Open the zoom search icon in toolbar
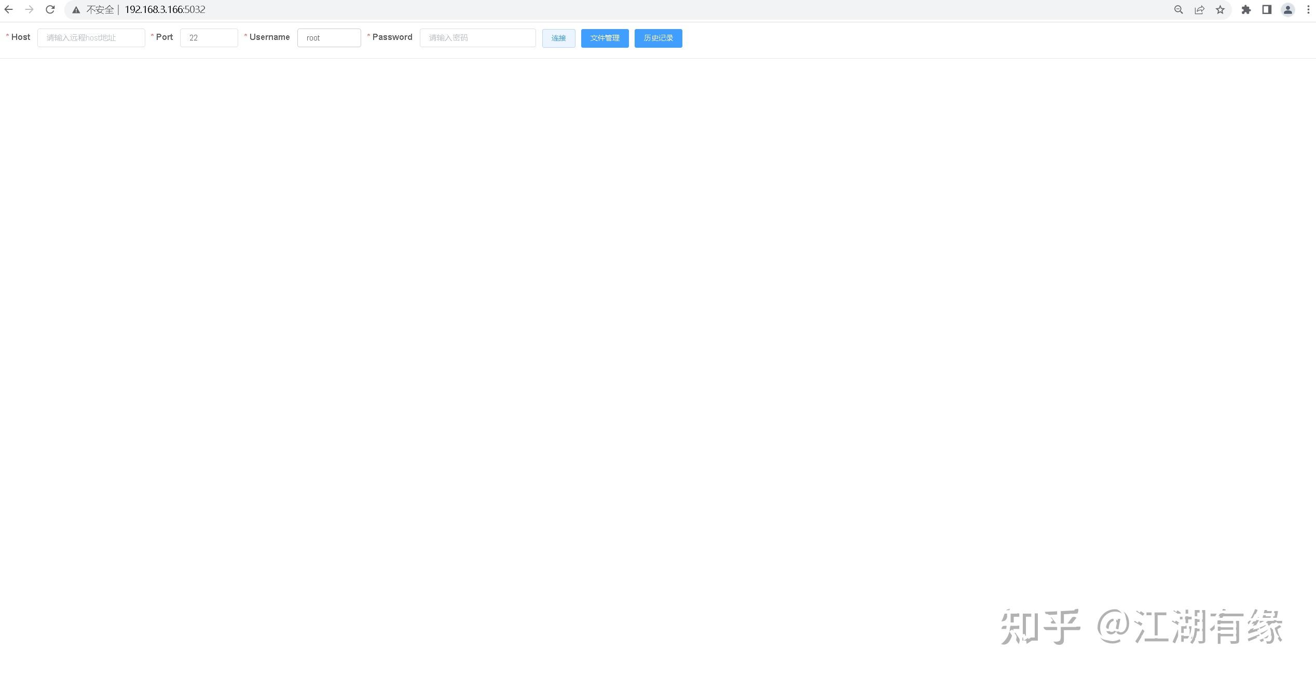This screenshot has height=679, width=1316. pos(1178,9)
